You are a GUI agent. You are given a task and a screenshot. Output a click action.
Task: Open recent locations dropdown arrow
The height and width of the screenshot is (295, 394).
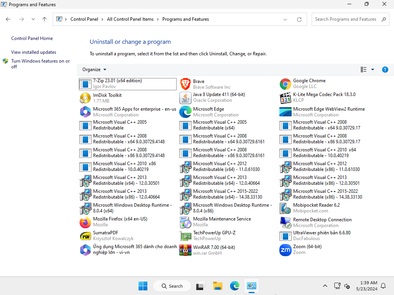[x=33, y=19]
